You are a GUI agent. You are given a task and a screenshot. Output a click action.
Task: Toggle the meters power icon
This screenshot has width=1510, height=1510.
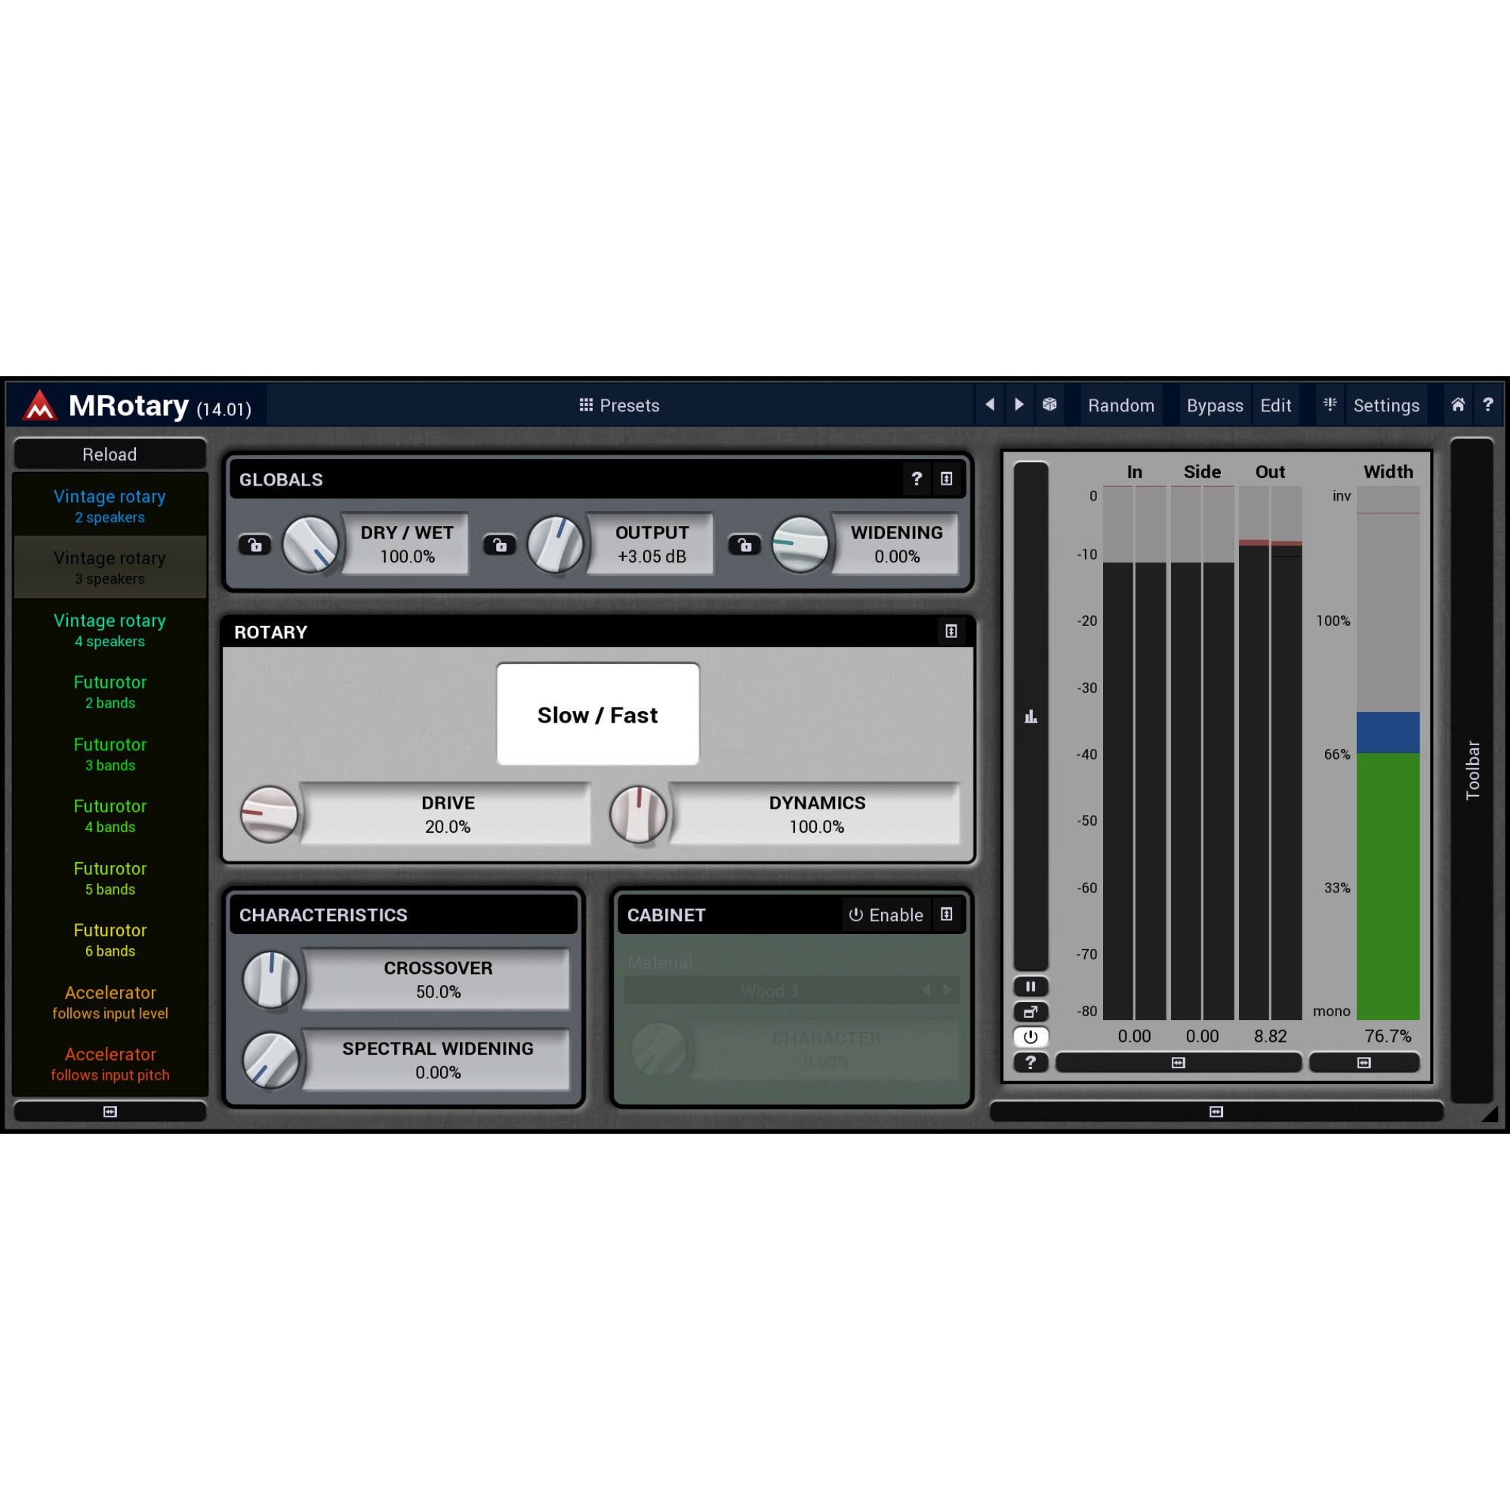click(x=1030, y=1037)
